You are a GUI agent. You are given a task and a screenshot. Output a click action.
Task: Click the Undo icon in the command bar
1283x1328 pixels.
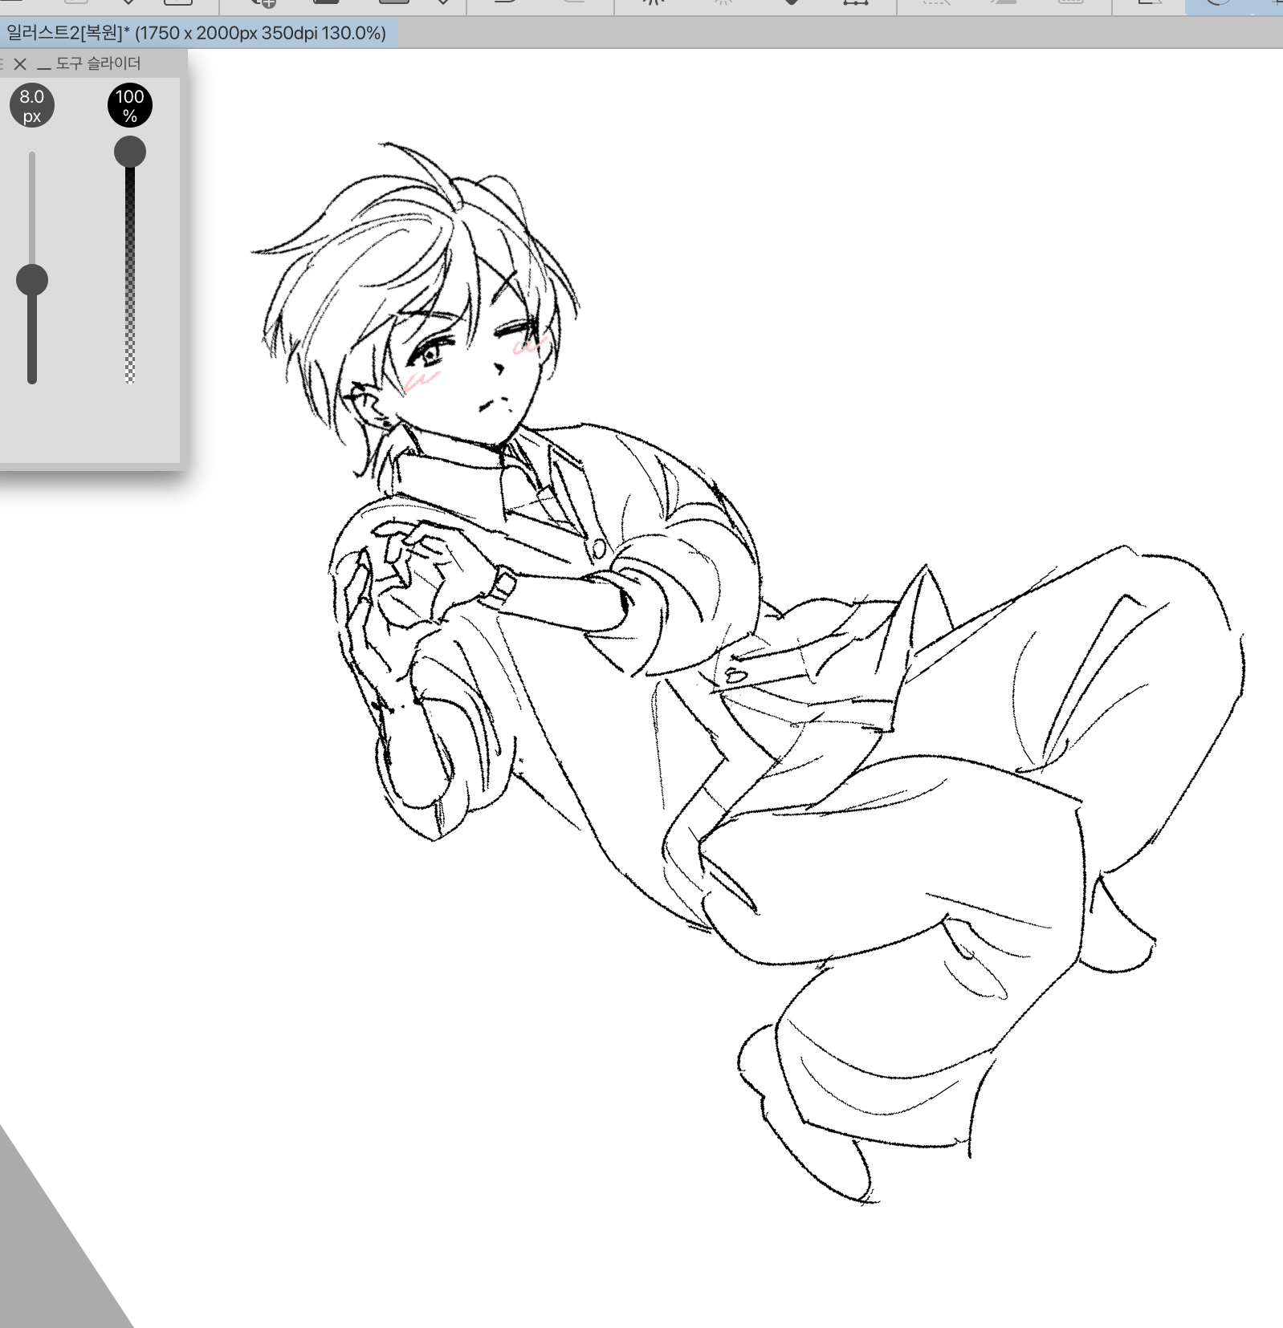click(x=506, y=2)
